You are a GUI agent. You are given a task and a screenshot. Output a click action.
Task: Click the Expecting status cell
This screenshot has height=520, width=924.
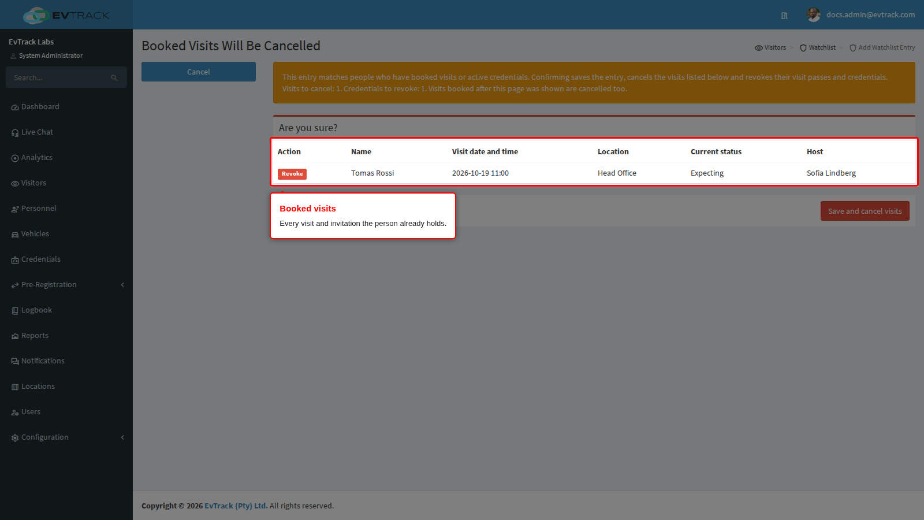point(707,173)
